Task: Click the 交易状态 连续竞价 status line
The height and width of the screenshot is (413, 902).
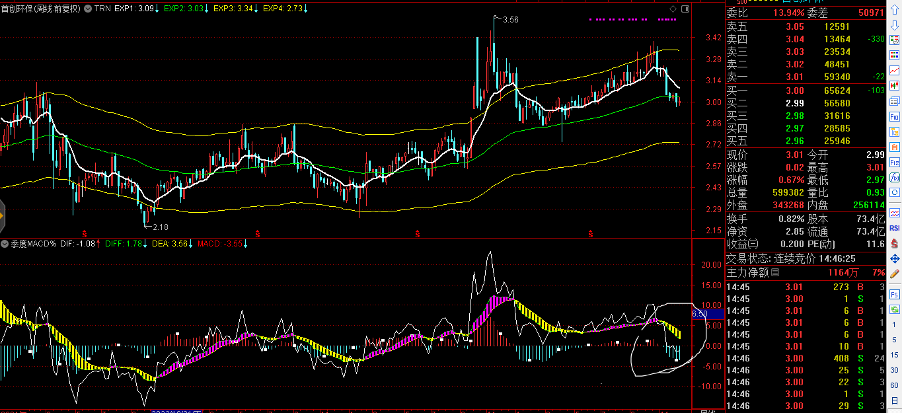Action: [791, 258]
